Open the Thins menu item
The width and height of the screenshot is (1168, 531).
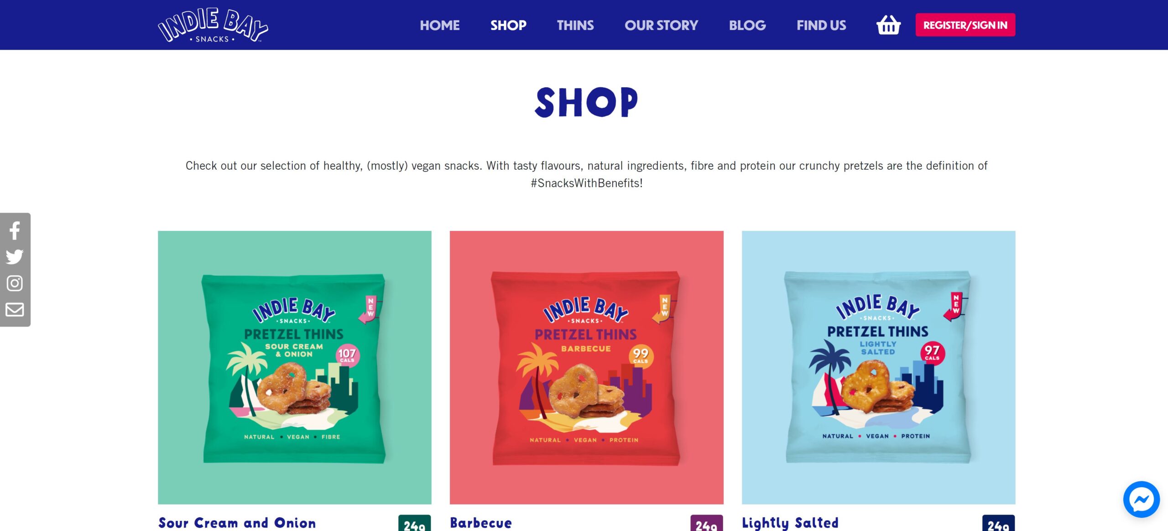pyautogui.click(x=575, y=25)
